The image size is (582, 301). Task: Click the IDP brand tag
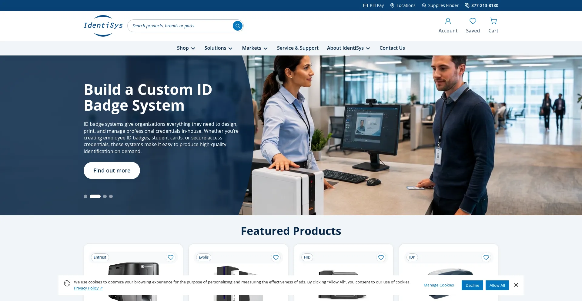click(x=412, y=257)
